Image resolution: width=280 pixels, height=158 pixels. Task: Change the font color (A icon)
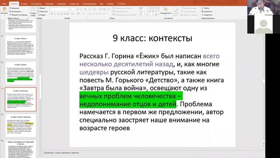coord(84,14)
